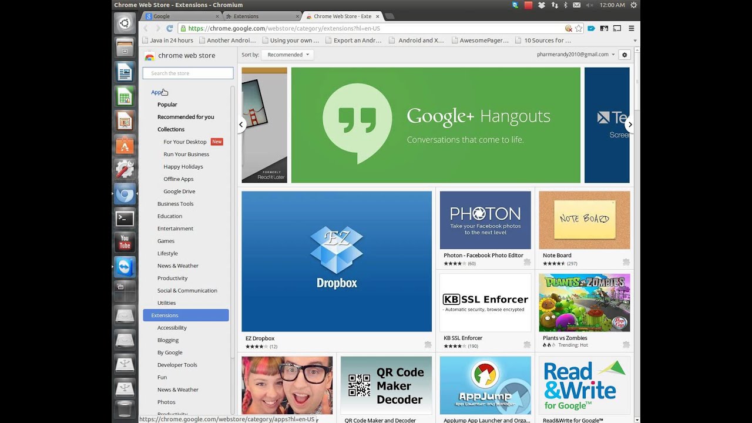Open the Chromium hamburger menu
The height and width of the screenshot is (423, 752).
(x=632, y=28)
